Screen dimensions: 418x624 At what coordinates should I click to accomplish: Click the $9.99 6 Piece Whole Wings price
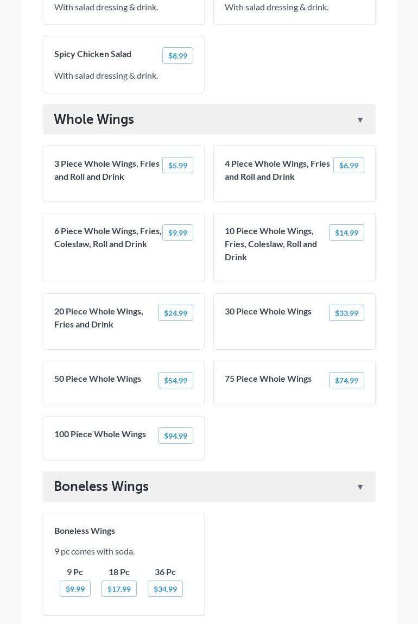click(x=178, y=232)
